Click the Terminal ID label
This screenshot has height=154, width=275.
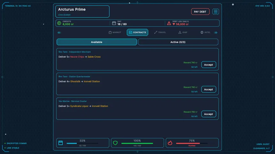coord(18,6)
